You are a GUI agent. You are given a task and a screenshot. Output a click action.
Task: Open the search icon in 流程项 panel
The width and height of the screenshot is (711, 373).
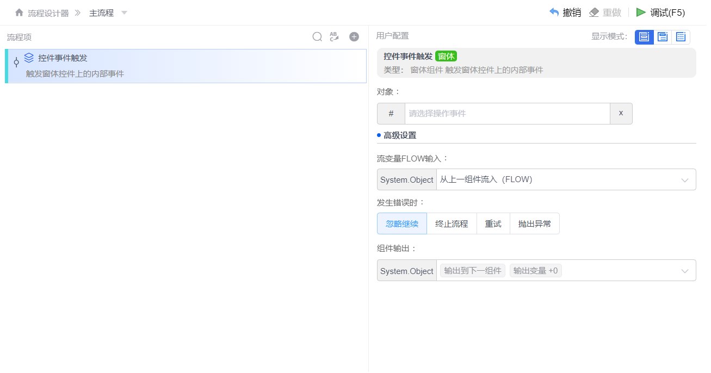pyautogui.click(x=317, y=37)
